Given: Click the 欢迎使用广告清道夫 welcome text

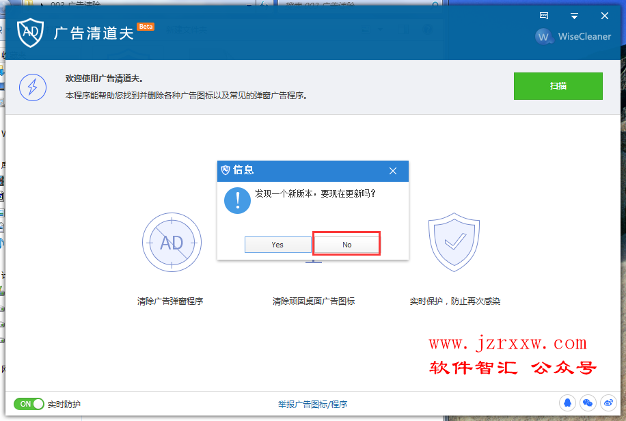Looking at the screenshot, I should pyautogui.click(x=105, y=79).
